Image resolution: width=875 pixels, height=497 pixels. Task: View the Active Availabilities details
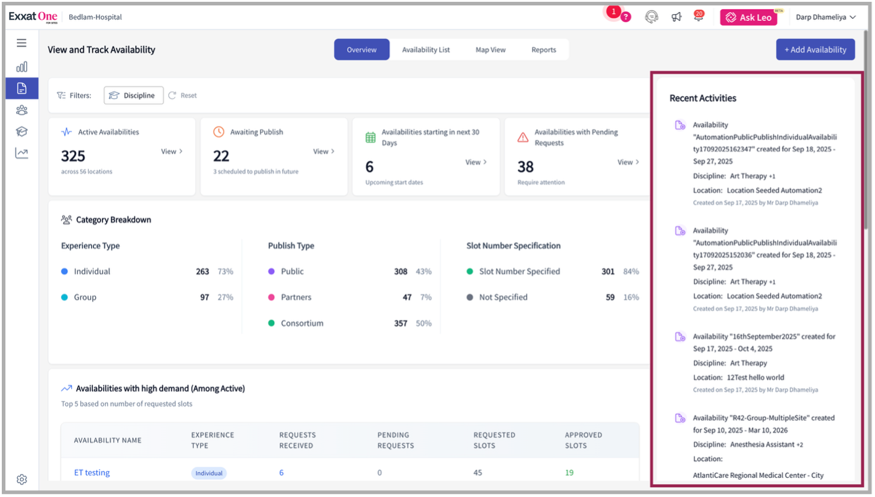pos(171,152)
